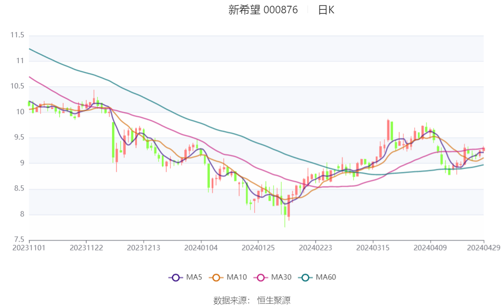Click the 20240223 date axis label
The height and width of the screenshot is (306, 504).
tap(315, 248)
